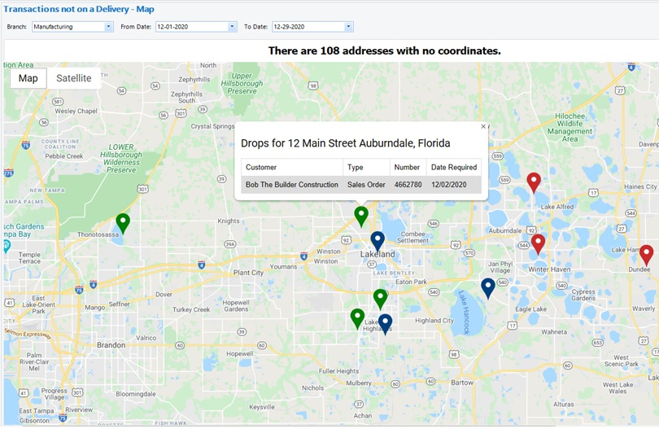This screenshot has height=429, width=659.
Task: Click the Zephyrhills map label
Action: coord(194,79)
